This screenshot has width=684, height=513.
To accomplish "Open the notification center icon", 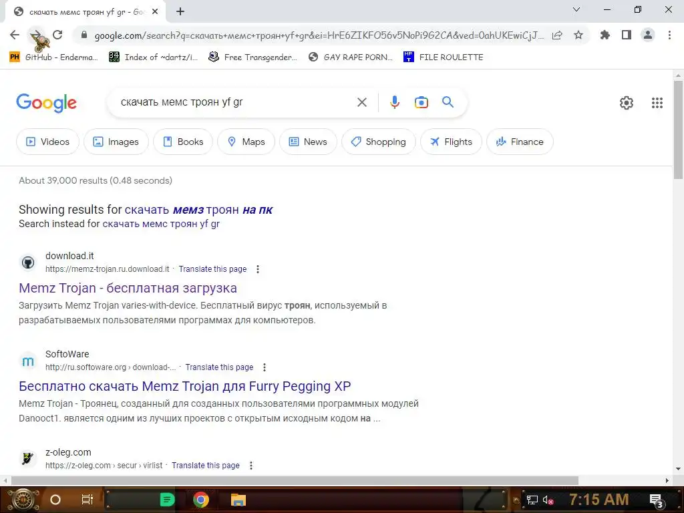I will (657, 501).
